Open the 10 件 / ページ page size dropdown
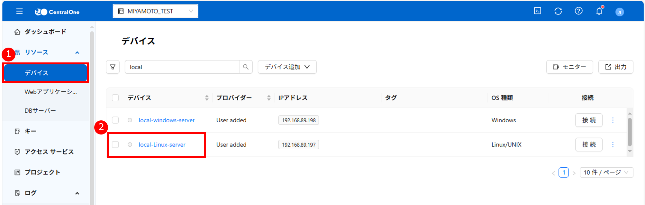Viewport: 645px width, 205px height. [x=606, y=172]
